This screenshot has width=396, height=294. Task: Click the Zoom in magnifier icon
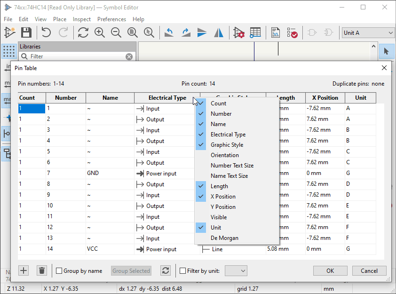[99, 32]
